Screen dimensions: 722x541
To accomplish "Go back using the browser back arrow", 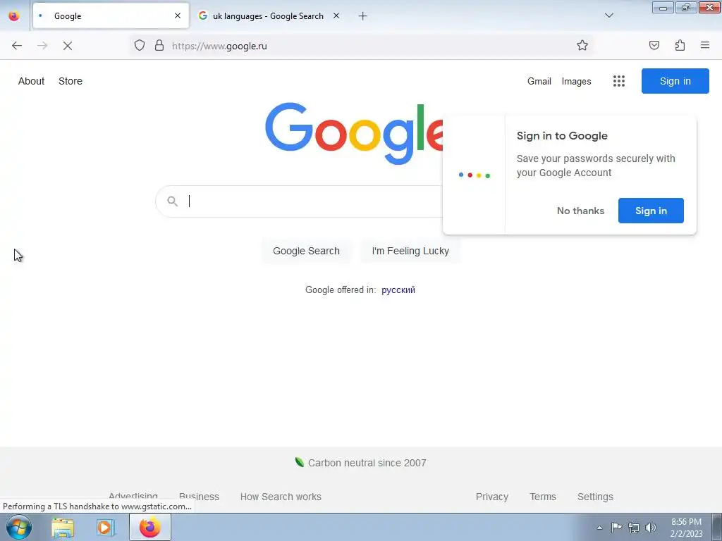I will pos(17,46).
